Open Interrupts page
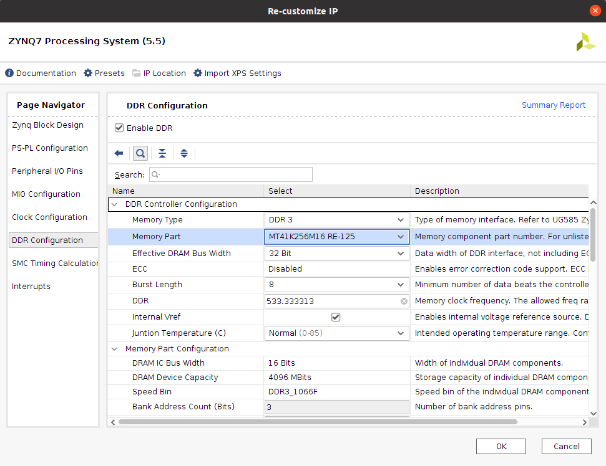The width and height of the screenshot is (606, 466). pos(31,287)
